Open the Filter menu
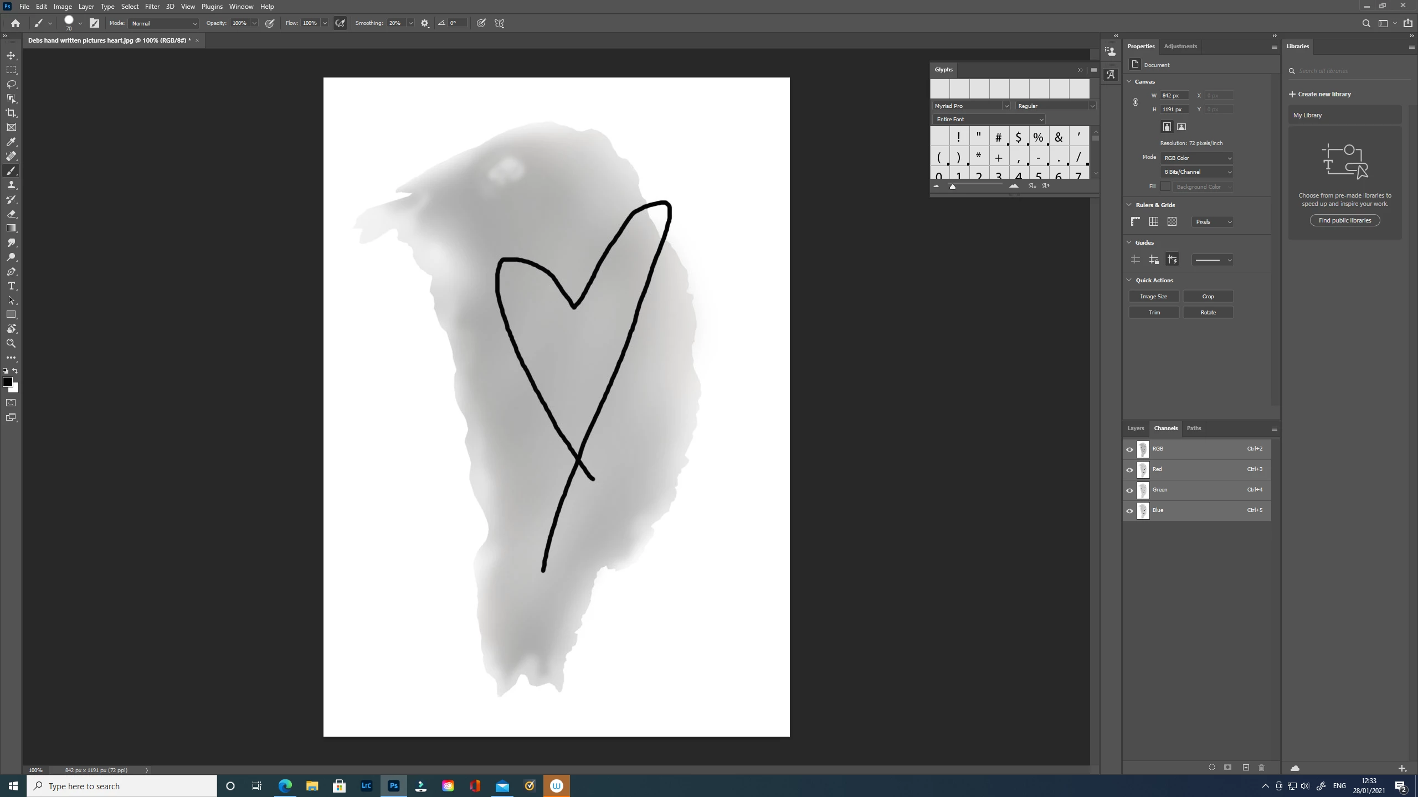 coord(152,7)
